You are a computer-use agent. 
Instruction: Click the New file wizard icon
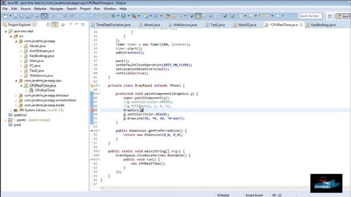pos(5,16)
